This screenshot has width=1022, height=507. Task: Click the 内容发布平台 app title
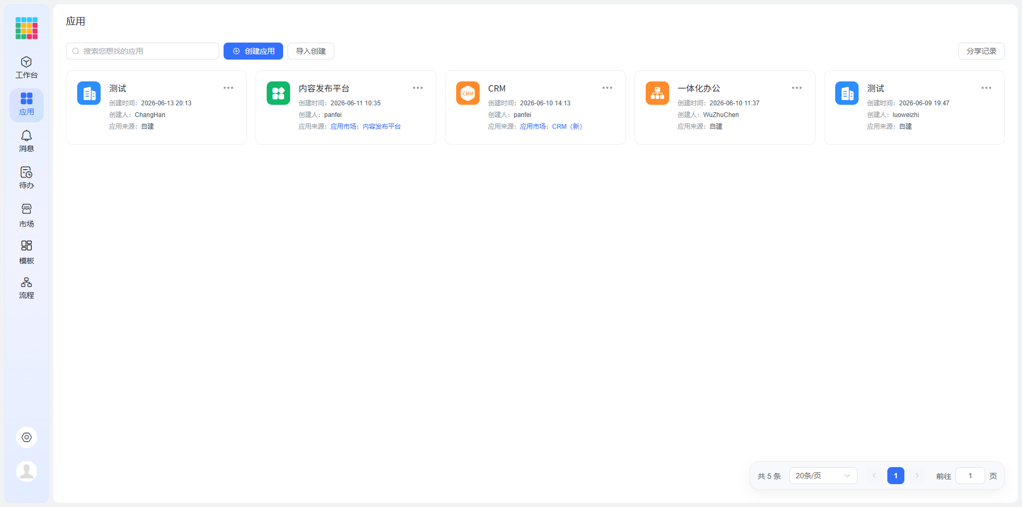[324, 88]
